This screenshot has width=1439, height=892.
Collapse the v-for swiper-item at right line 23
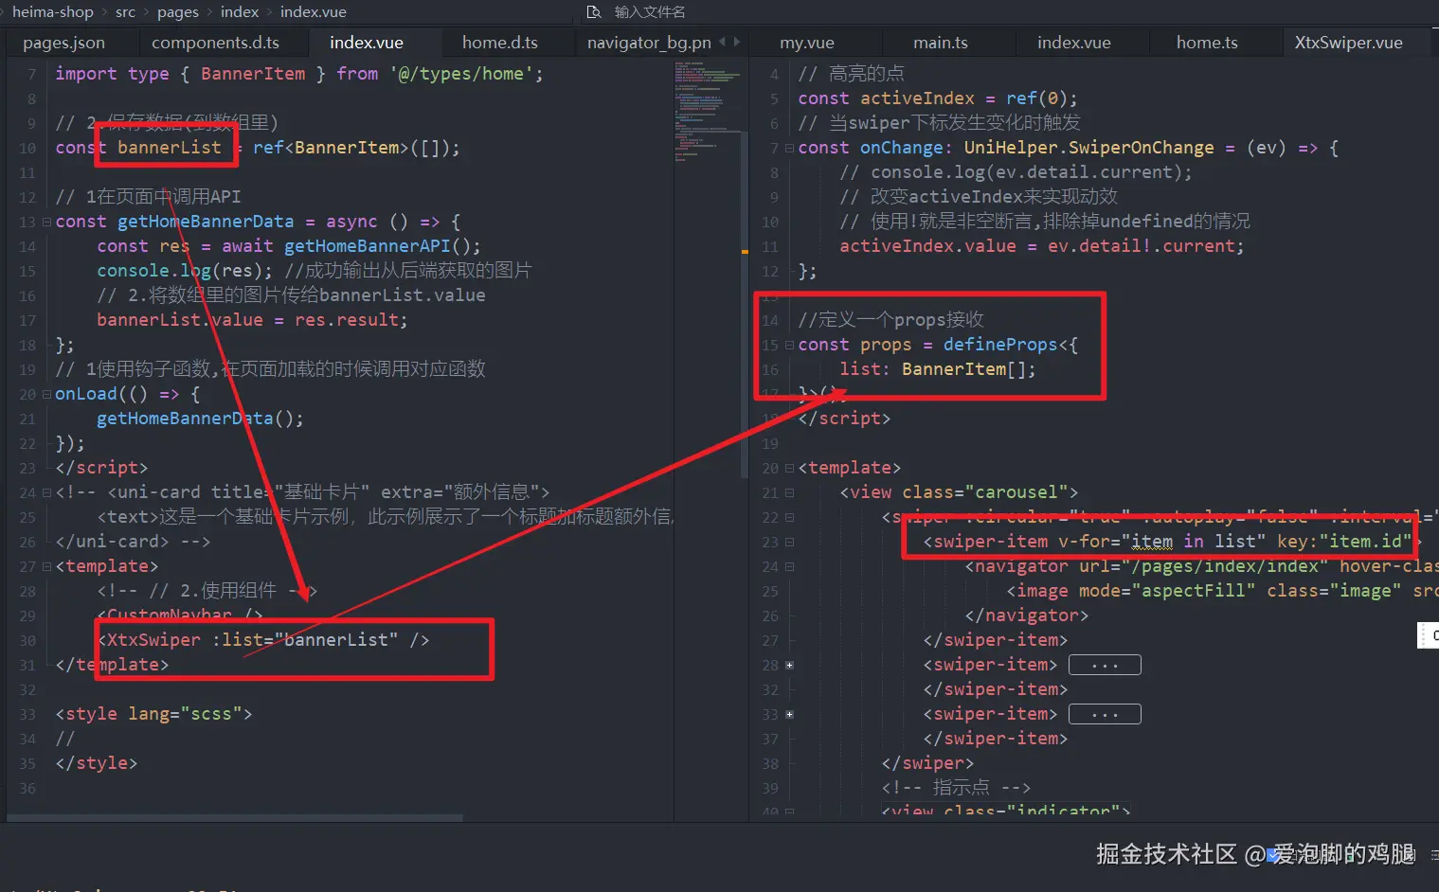pos(788,542)
